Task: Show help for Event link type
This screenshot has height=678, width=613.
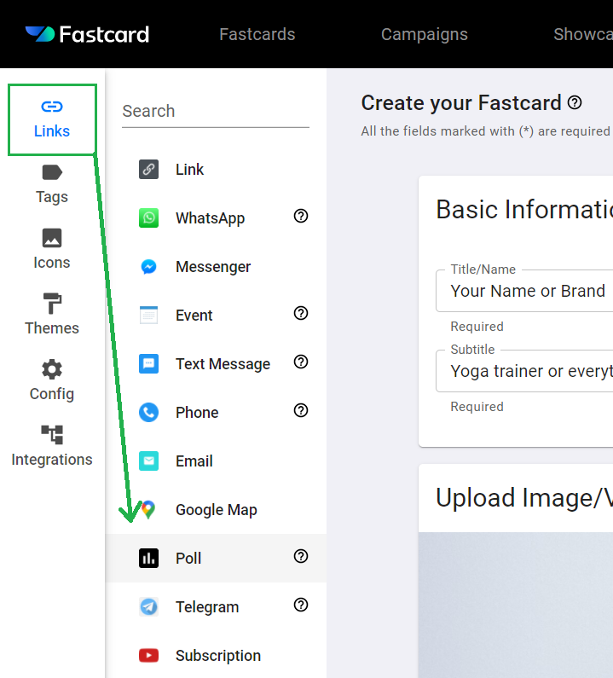Action: click(301, 313)
